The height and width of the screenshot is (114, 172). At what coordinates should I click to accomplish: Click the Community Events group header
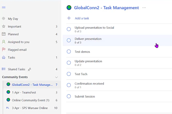pos(30,77)
